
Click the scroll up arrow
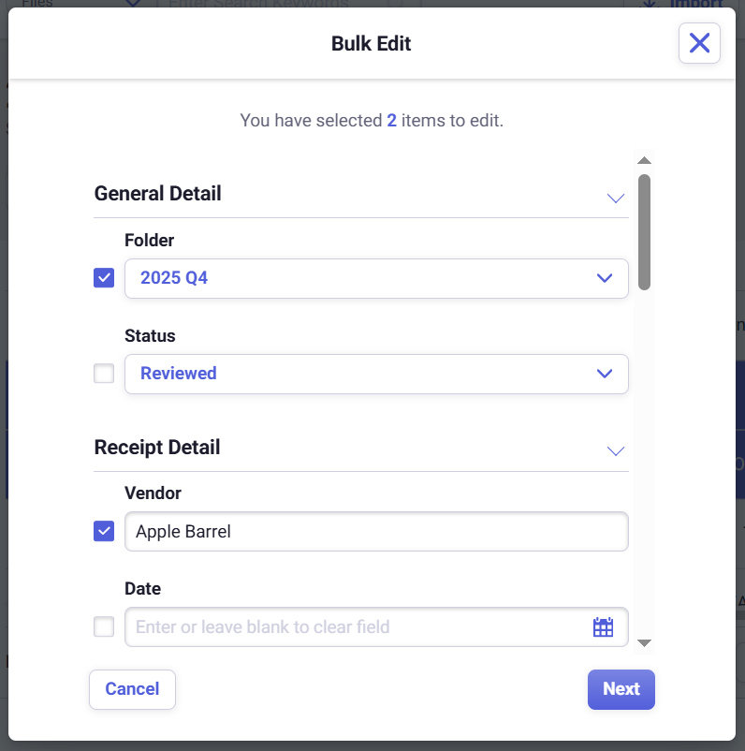click(644, 161)
